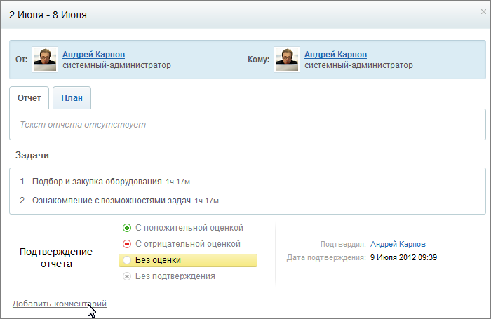Click the empty report text area

point(248,125)
